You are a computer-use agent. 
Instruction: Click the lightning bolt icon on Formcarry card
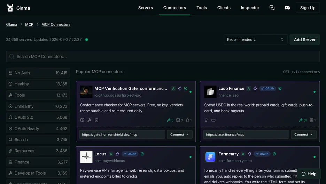[x=249, y=154]
